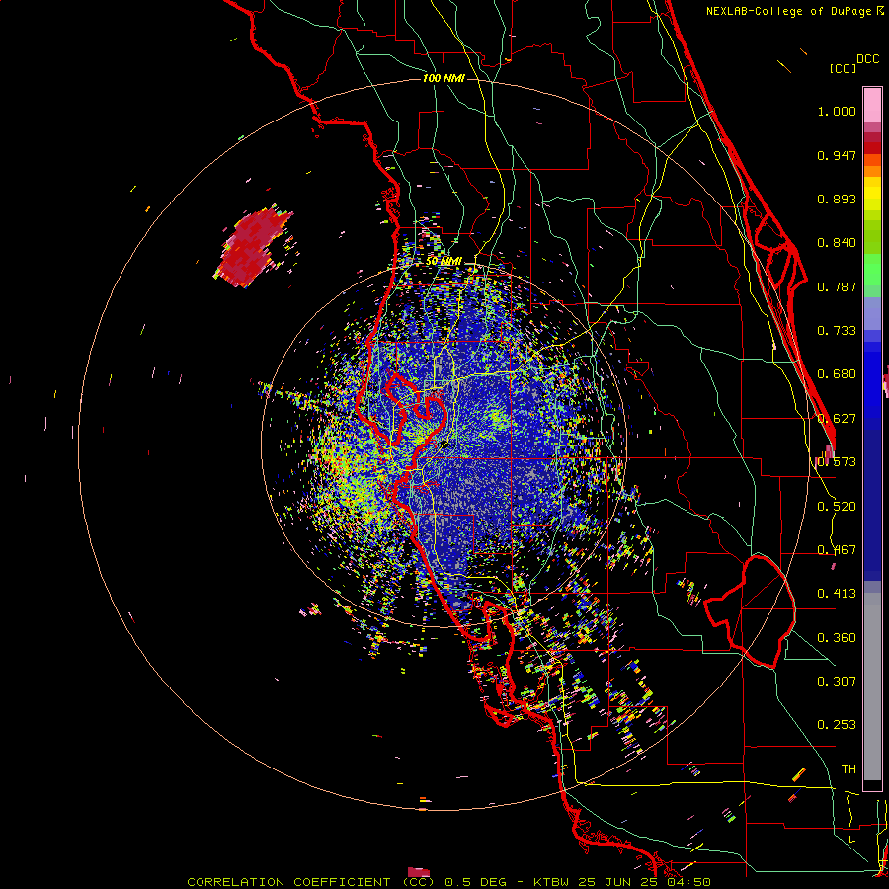Pick the yellow color bar segment
This screenshot has width=889, height=889.
(872, 194)
